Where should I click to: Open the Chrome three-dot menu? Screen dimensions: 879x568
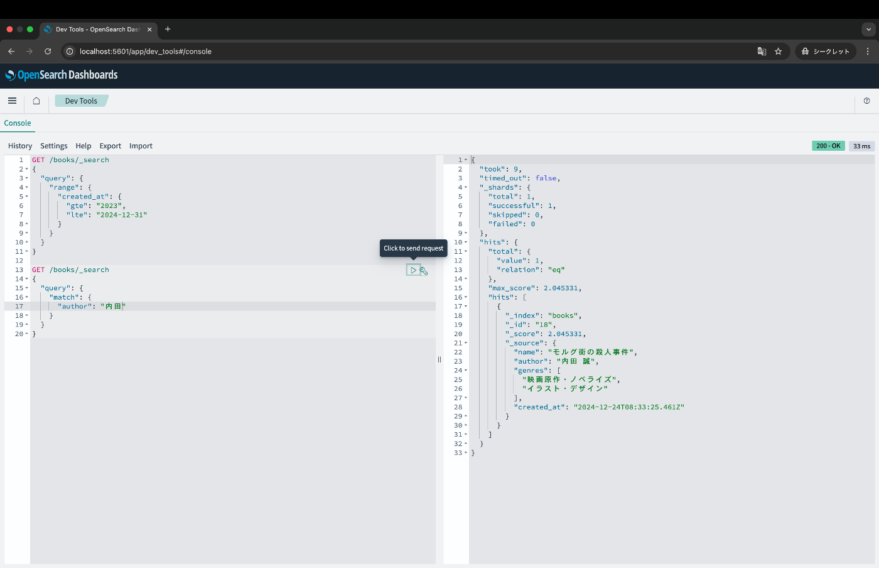868,52
